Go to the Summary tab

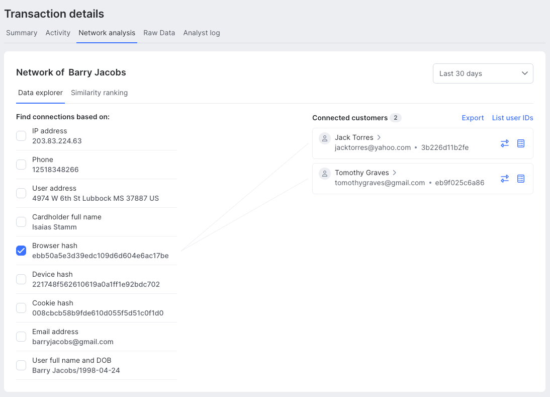point(22,33)
